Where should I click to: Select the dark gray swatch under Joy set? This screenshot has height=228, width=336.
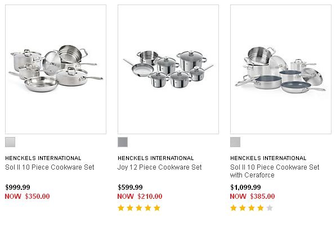(x=123, y=142)
